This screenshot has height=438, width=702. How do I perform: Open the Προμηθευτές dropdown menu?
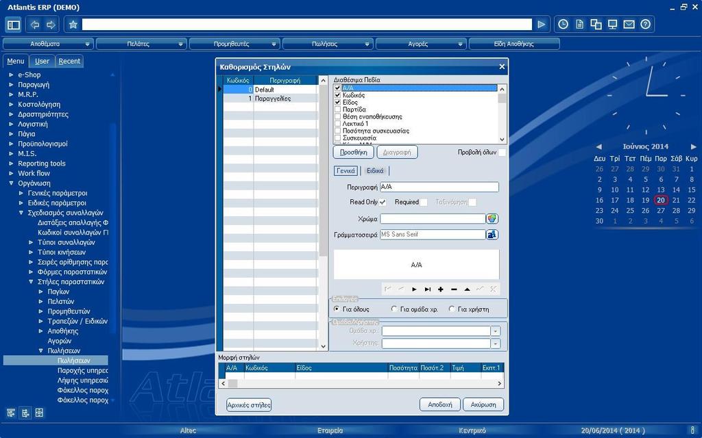(234, 44)
